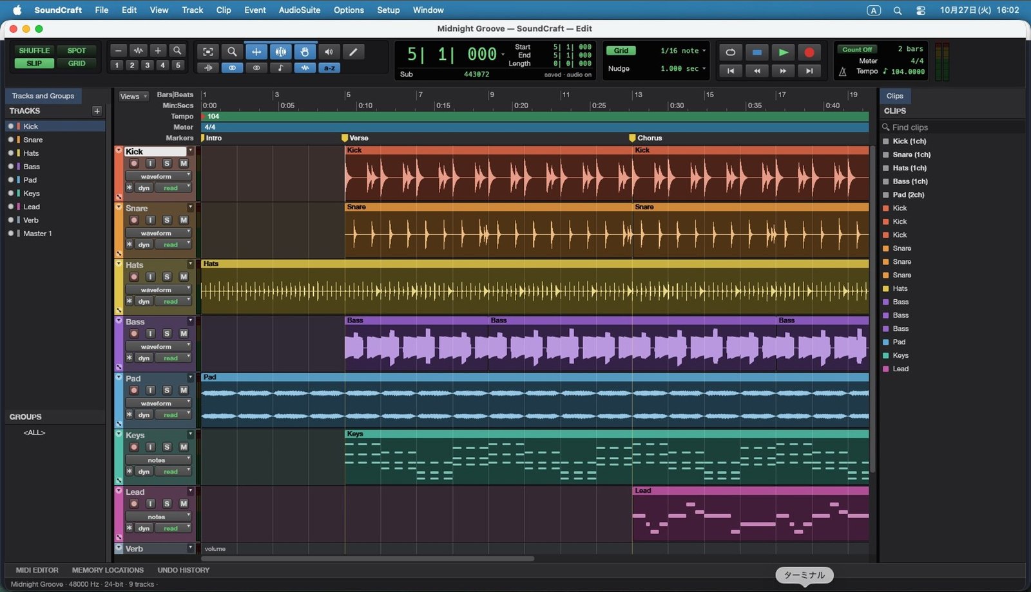
Task: Click the audio waveform zoom button
Action: tap(138, 51)
